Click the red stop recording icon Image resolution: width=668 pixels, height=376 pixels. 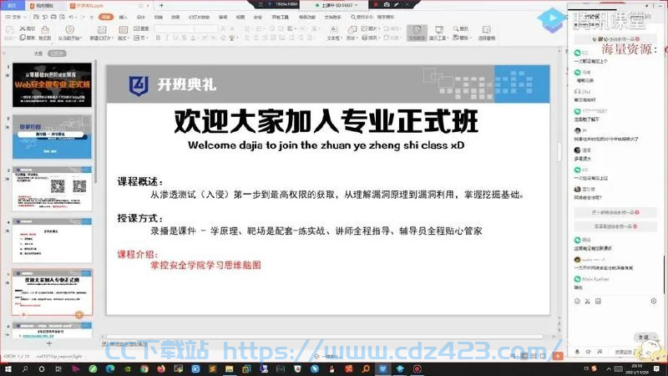point(376,5)
